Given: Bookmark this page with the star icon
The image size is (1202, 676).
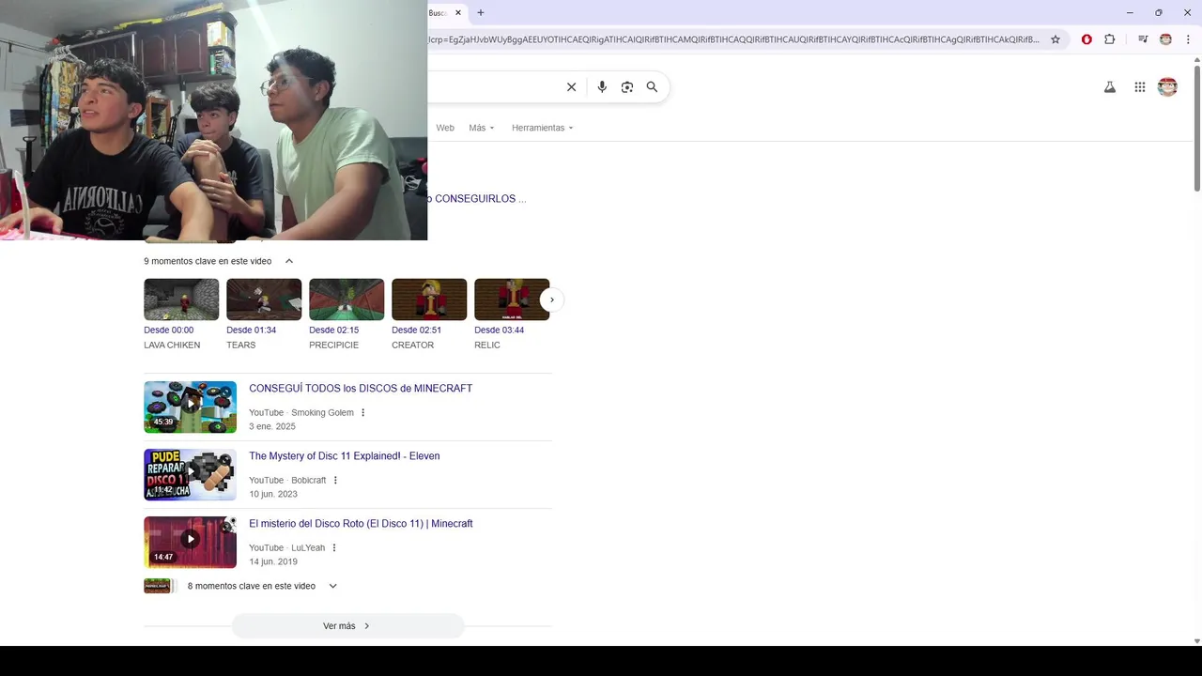Looking at the screenshot, I should click(x=1056, y=39).
